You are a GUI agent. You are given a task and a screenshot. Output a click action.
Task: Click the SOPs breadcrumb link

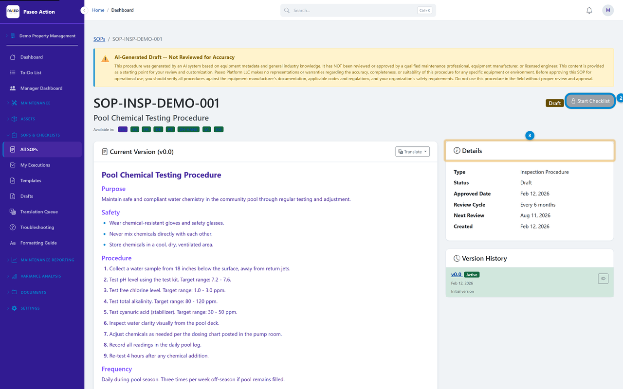[x=99, y=38]
